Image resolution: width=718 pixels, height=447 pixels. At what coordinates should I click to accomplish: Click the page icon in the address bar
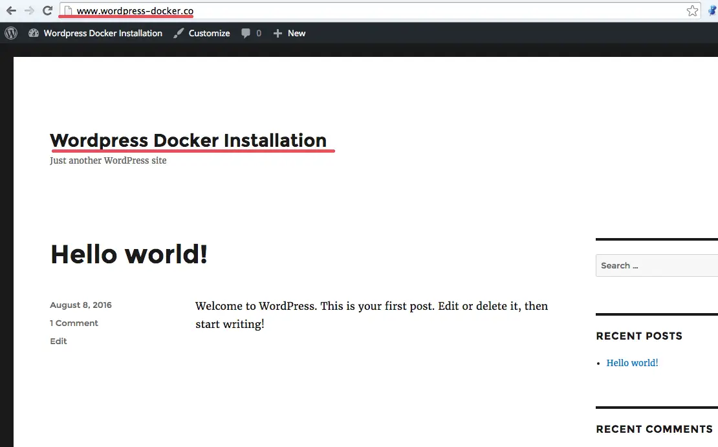[68, 10]
